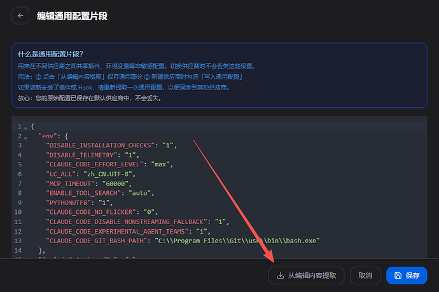Screen dimensions: 439x292
Task: Click the 编辑通用配置片段 page title
Action: [x=73, y=16]
